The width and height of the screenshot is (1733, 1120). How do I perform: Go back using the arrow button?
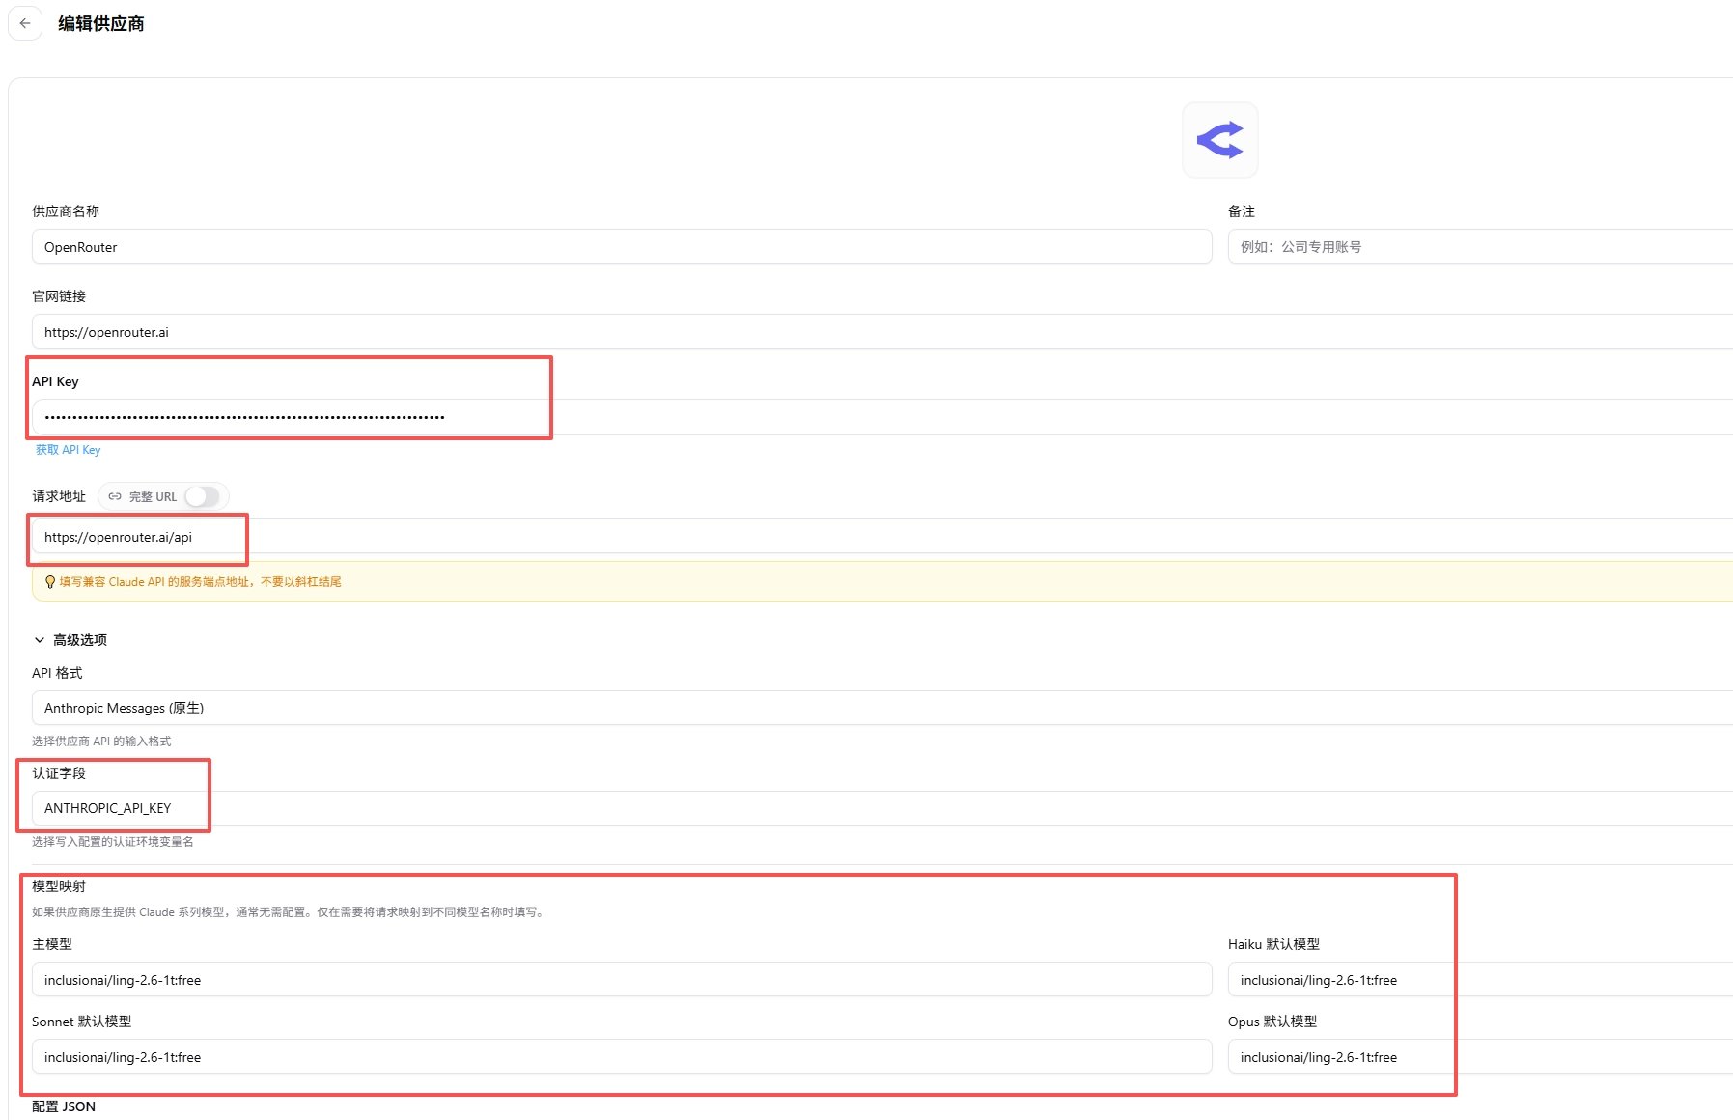25,23
